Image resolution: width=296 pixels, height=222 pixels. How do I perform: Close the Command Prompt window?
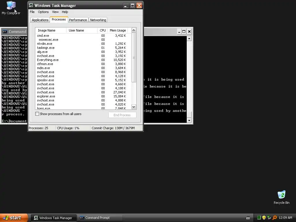pyautogui.click(x=189, y=32)
